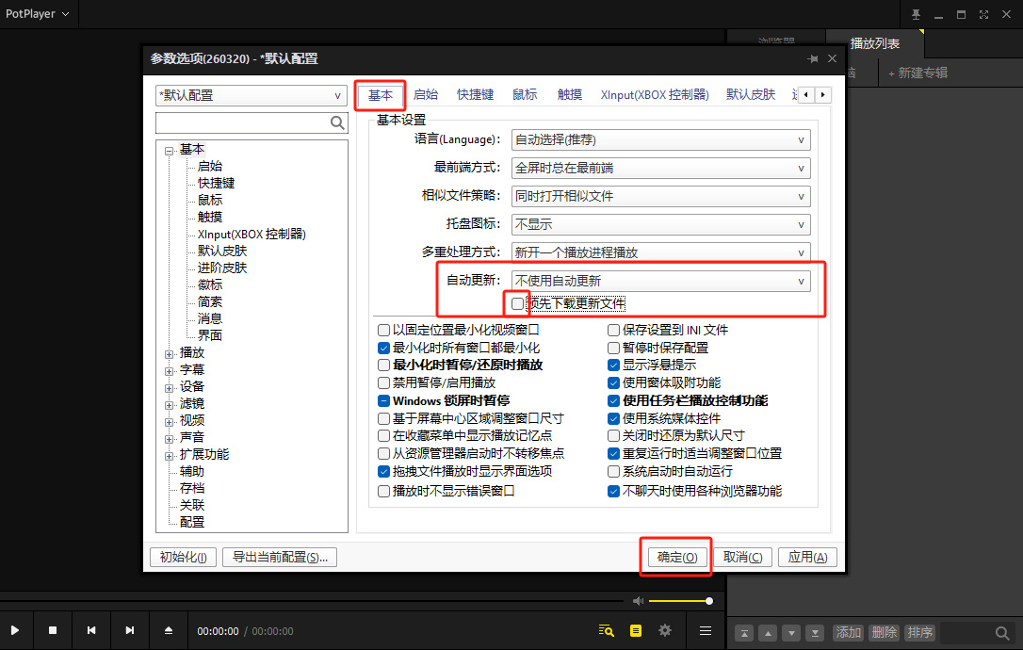The image size is (1023, 650).
Task: Click the 取消(C) button
Action: point(742,558)
